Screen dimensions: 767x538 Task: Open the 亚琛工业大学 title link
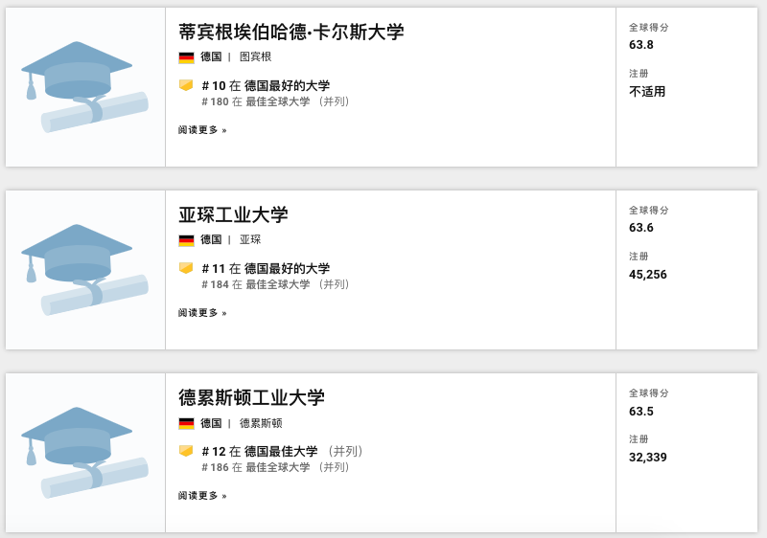click(233, 214)
